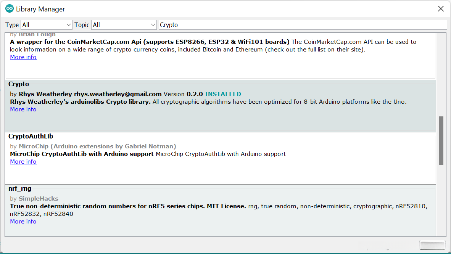
Task: Click More info under nrf_rng
Action: click(x=23, y=222)
